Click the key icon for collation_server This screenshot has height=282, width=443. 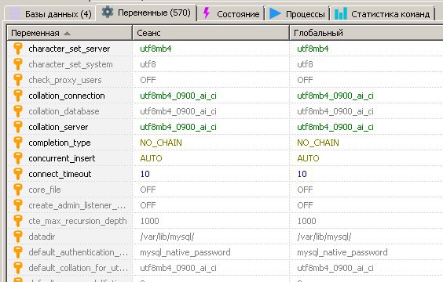[18, 127]
